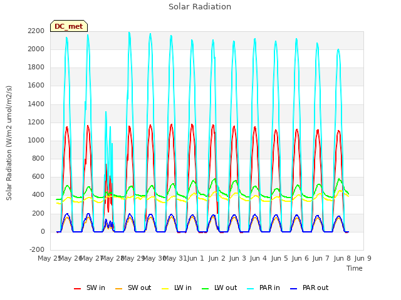Viewport: 401px width, 300px height.
Task: Click the DC_met label box
Action: (x=69, y=26)
